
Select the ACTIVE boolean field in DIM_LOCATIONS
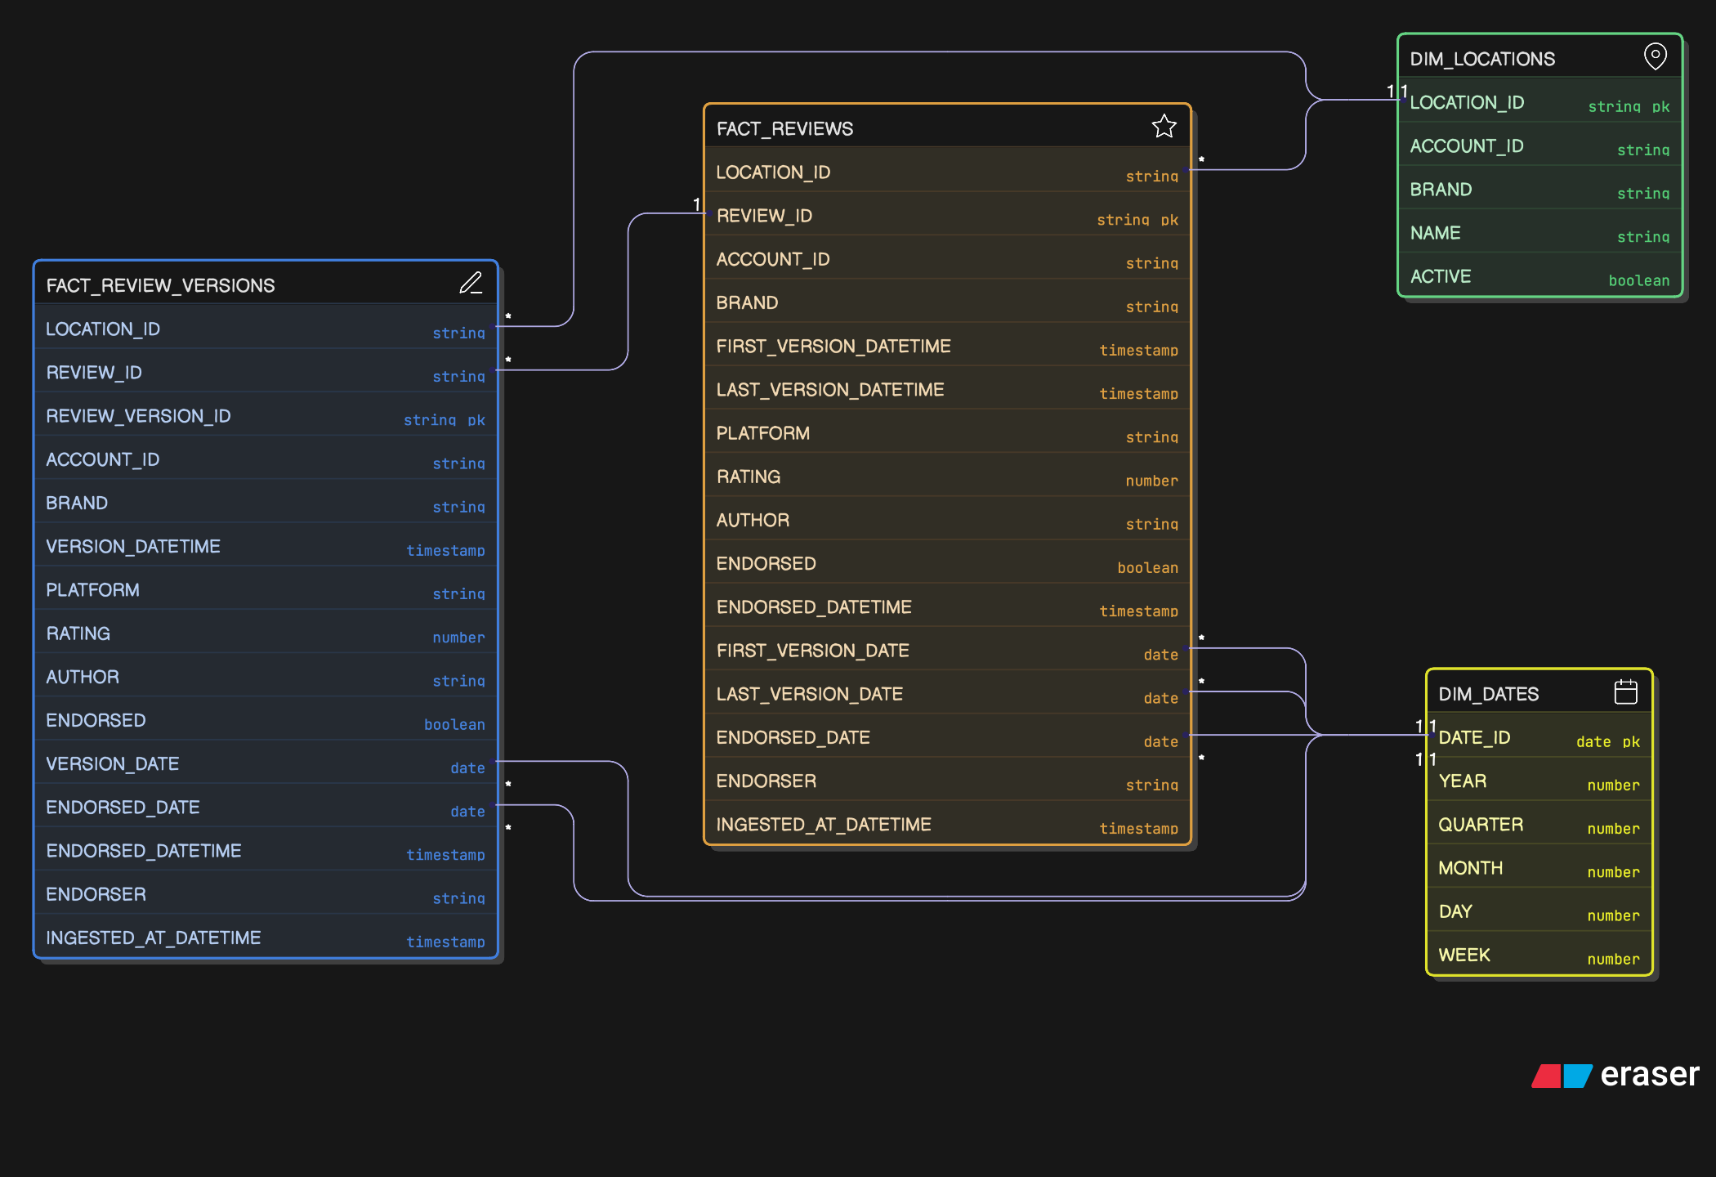(x=1441, y=276)
